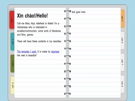The height and width of the screenshot is (101, 135).
Task: Select tab 6 on right edge
Action: click(x=122, y=40)
